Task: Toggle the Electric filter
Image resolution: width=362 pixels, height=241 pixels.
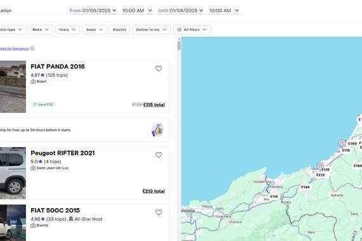Action: [x=119, y=30]
